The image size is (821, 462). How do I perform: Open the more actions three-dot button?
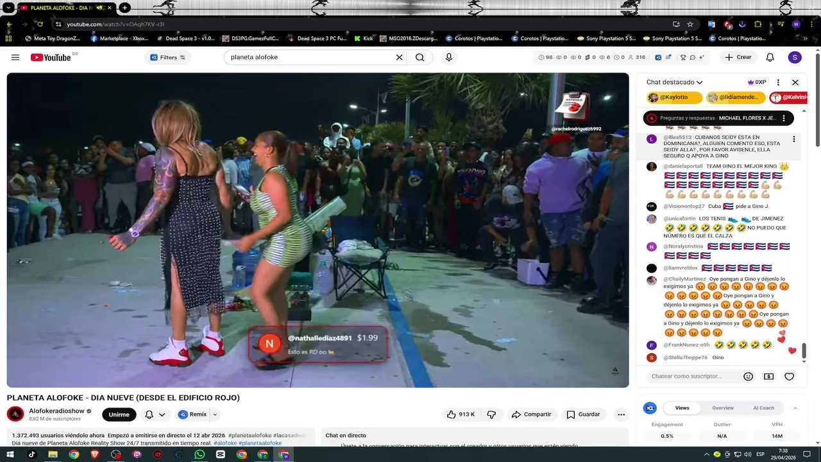point(621,415)
